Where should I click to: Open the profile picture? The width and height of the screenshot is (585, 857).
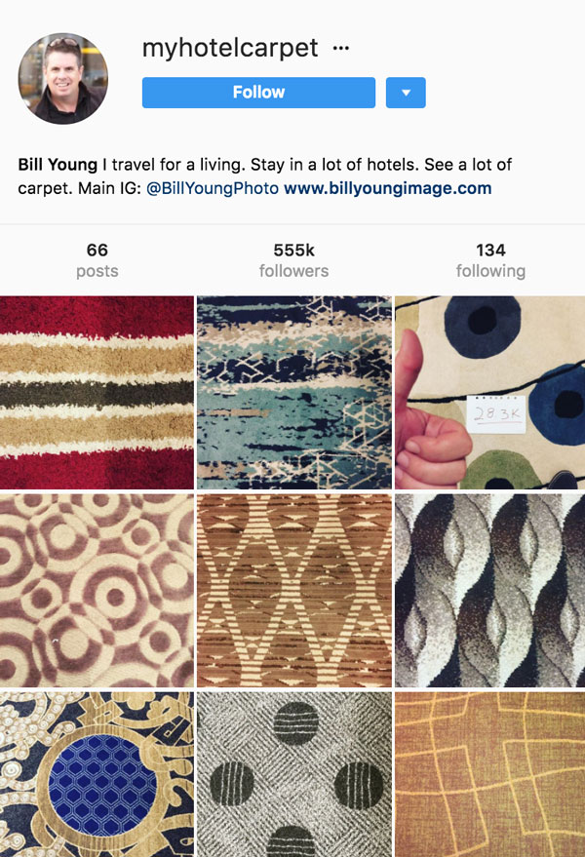[62, 78]
